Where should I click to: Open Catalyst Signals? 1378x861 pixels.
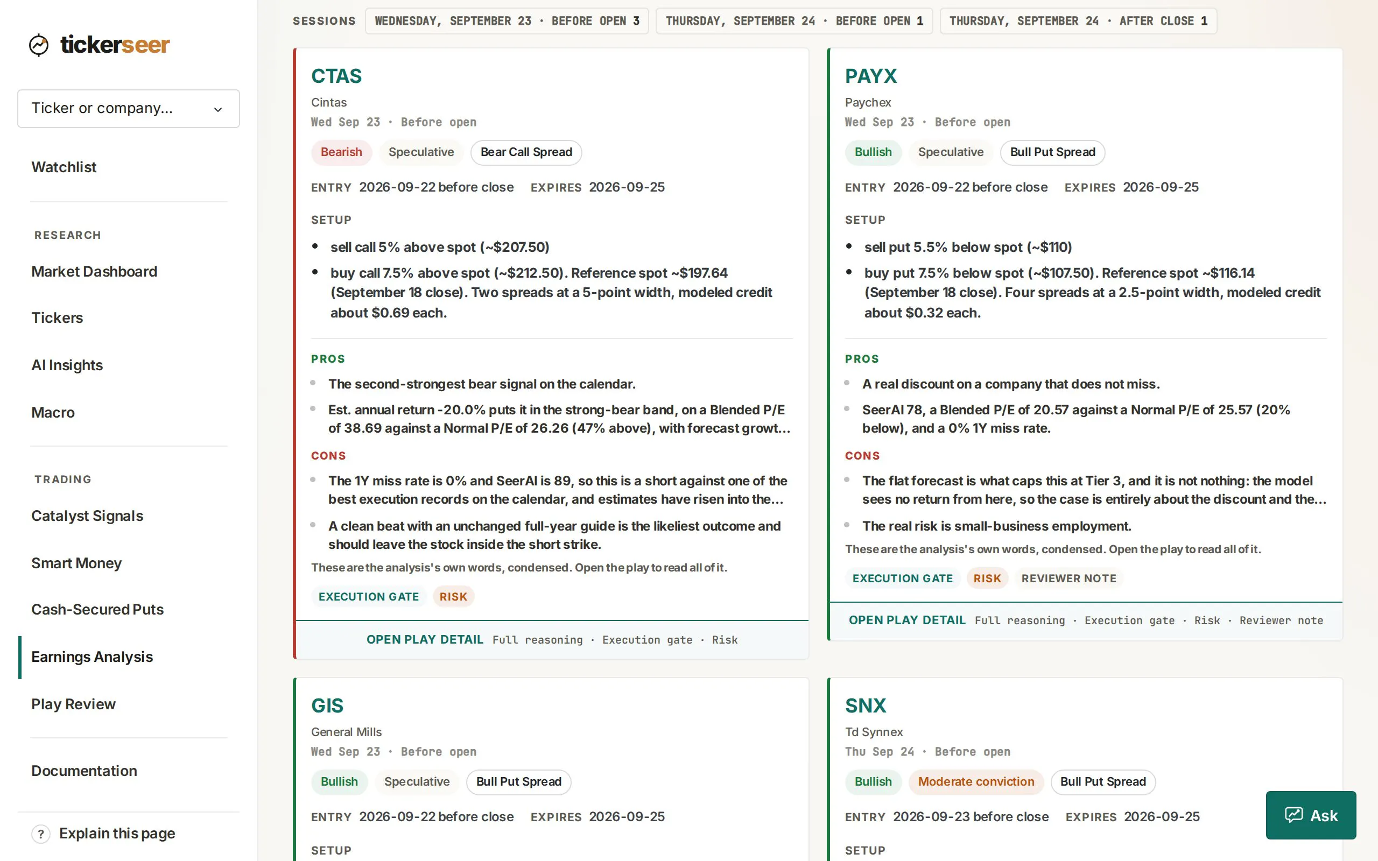coord(87,516)
